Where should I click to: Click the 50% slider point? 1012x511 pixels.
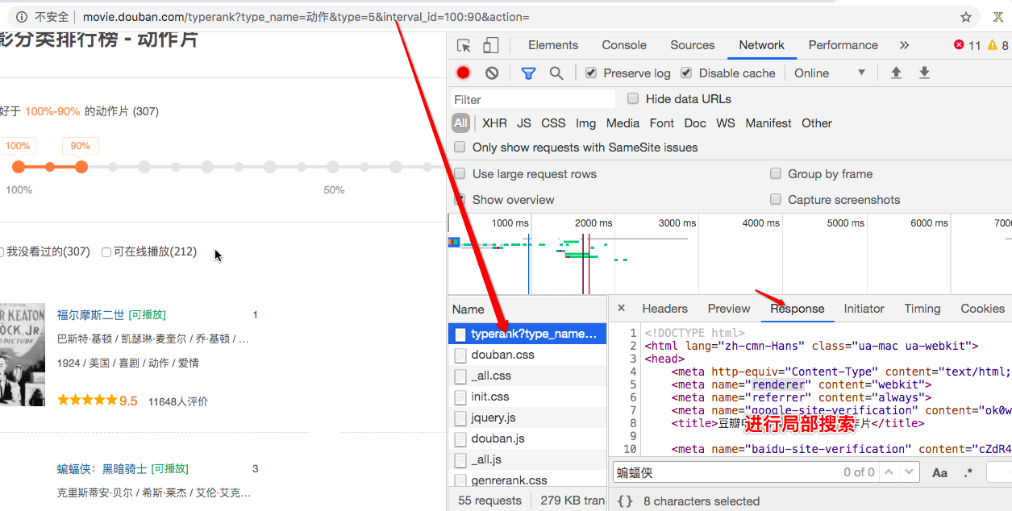pyautogui.click(x=334, y=167)
